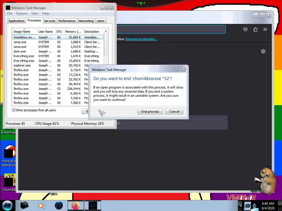
Task: Click the taskbar clock showing 6:40 AM
Action: [268, 206]
